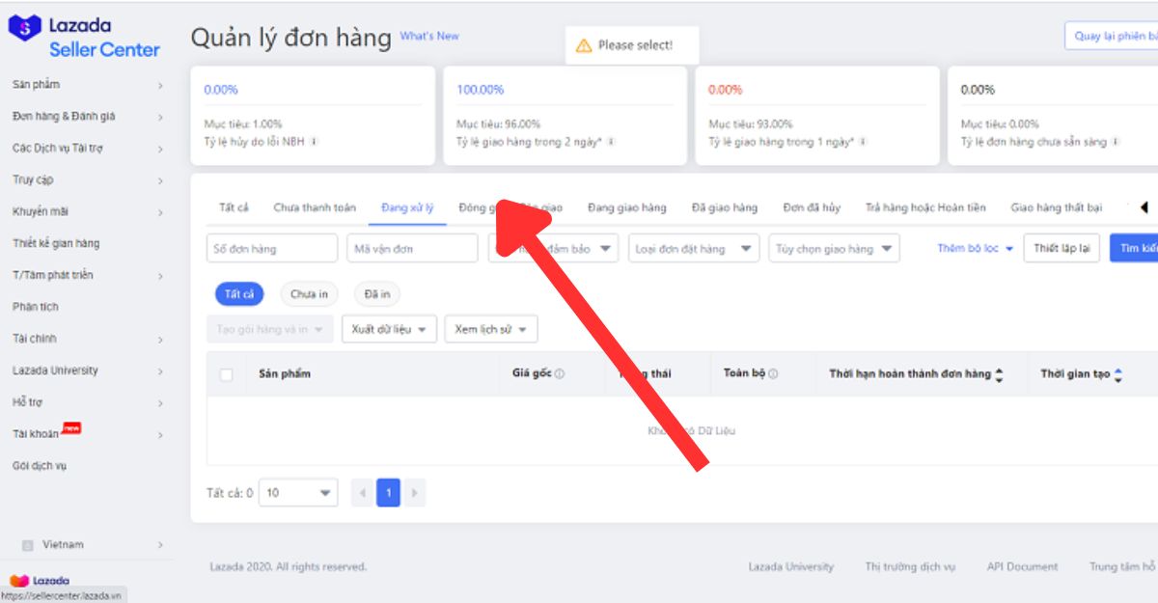This screenshot has width=1158, height=603.
Task: Sort by Thời gian tạo column arrows
Action: 1117,374
